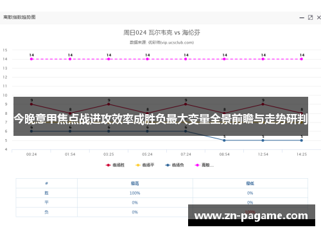Screen dimensions: 321x232
Task: Click the 08:54 x-axis label
Action: click(x=224, y=154)
